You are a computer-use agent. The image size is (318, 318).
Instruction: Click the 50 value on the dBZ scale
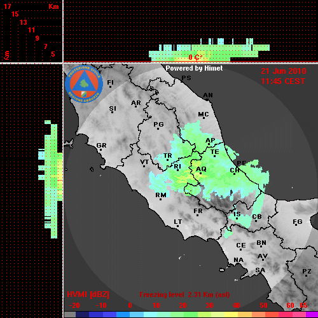click(x=263, y=305)
